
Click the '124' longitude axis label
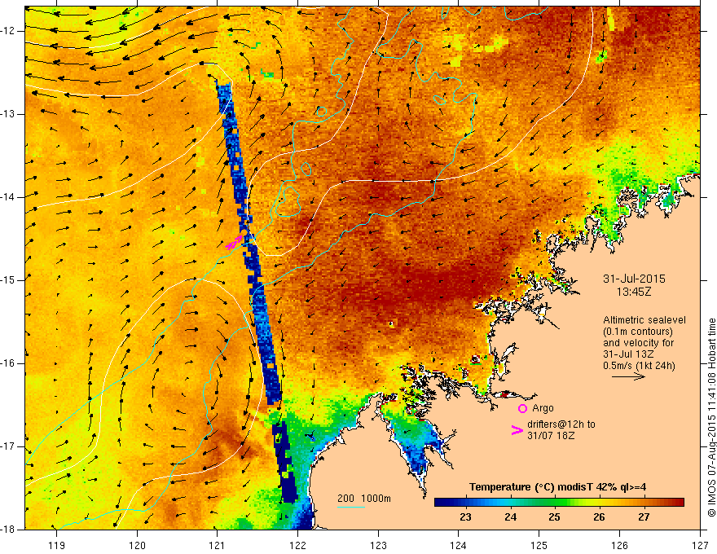pos(459,545)
